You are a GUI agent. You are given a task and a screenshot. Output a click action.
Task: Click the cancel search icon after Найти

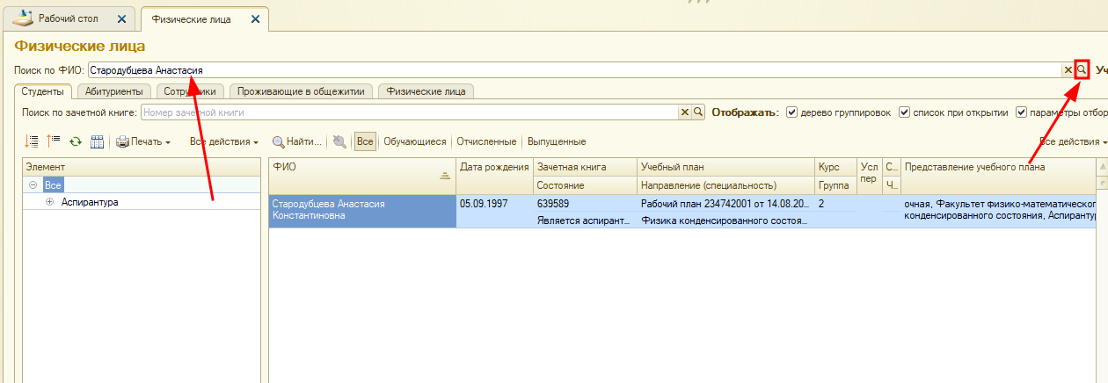click(x=339, y=141)
